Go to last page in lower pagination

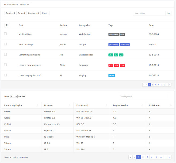[x=169, y=157]
